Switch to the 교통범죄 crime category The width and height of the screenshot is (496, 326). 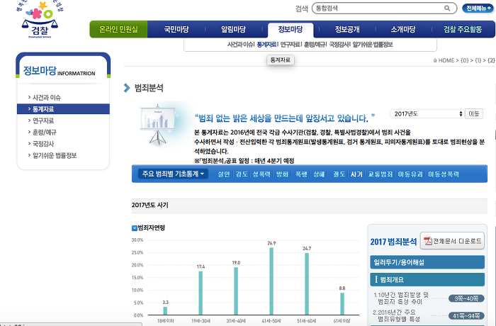[x=381, y=174]
